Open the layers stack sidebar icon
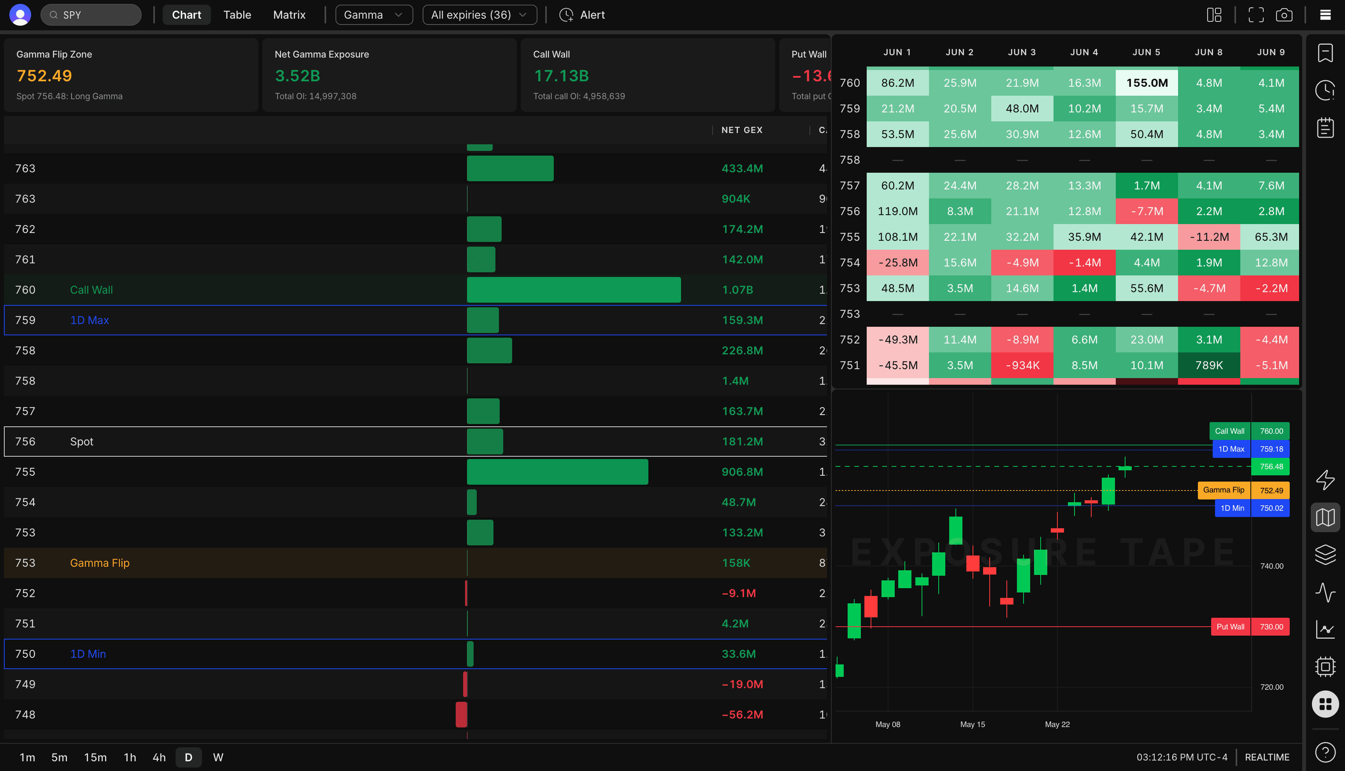Screen dimensions: 1345x771 tap(1326, 554)
